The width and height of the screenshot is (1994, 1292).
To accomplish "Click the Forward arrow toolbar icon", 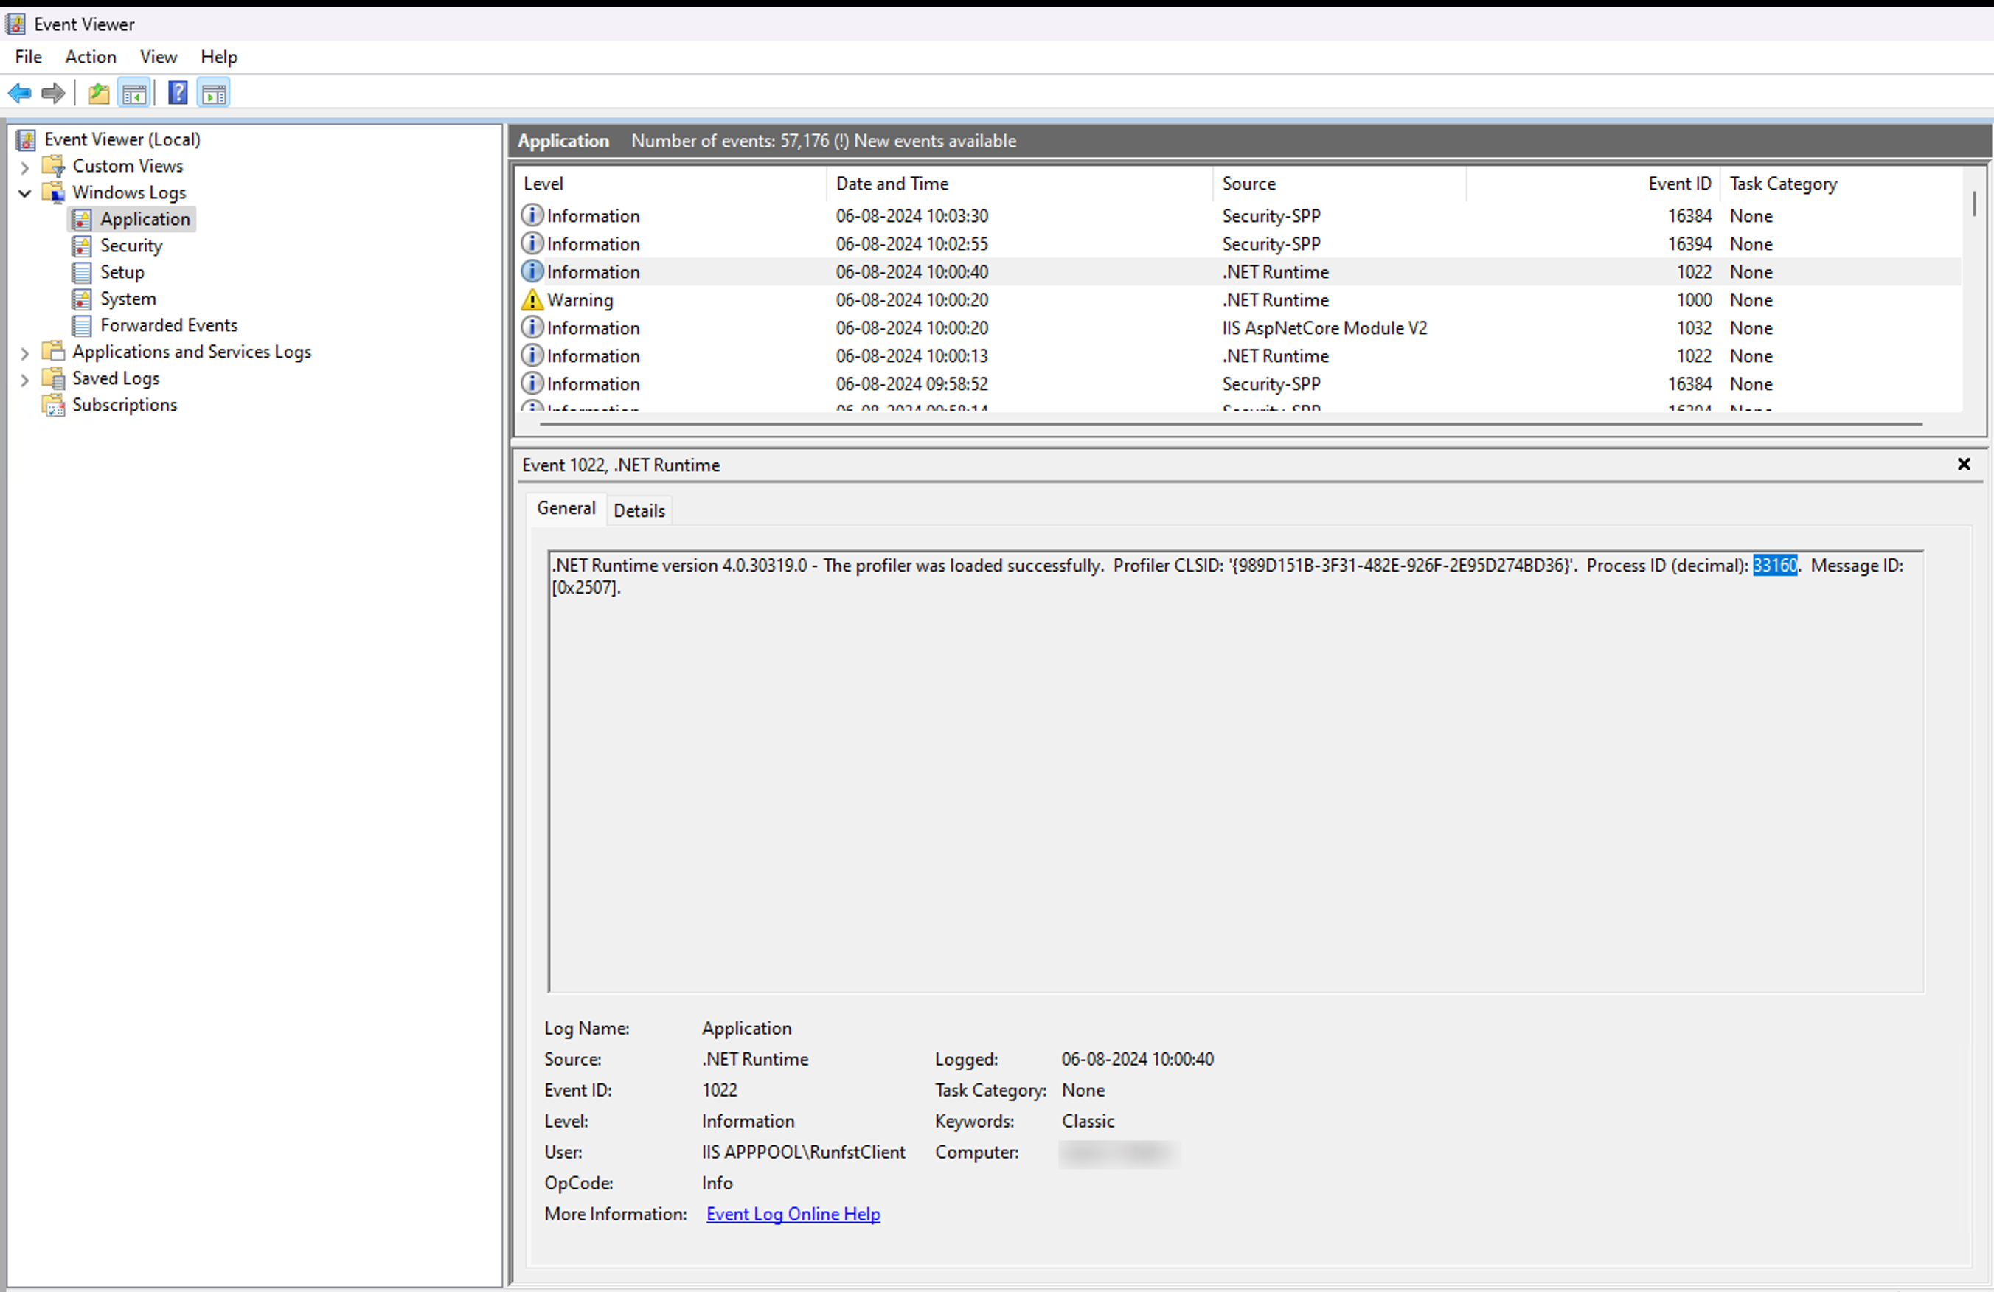I will [53, 93].
